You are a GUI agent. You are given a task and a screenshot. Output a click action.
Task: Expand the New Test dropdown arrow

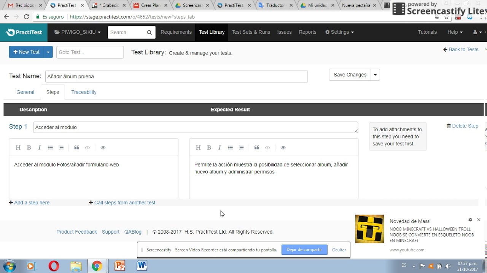coord(48,52)
